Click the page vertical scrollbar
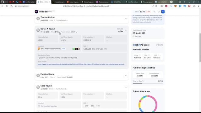201x113 pixels. pos(200,47)
